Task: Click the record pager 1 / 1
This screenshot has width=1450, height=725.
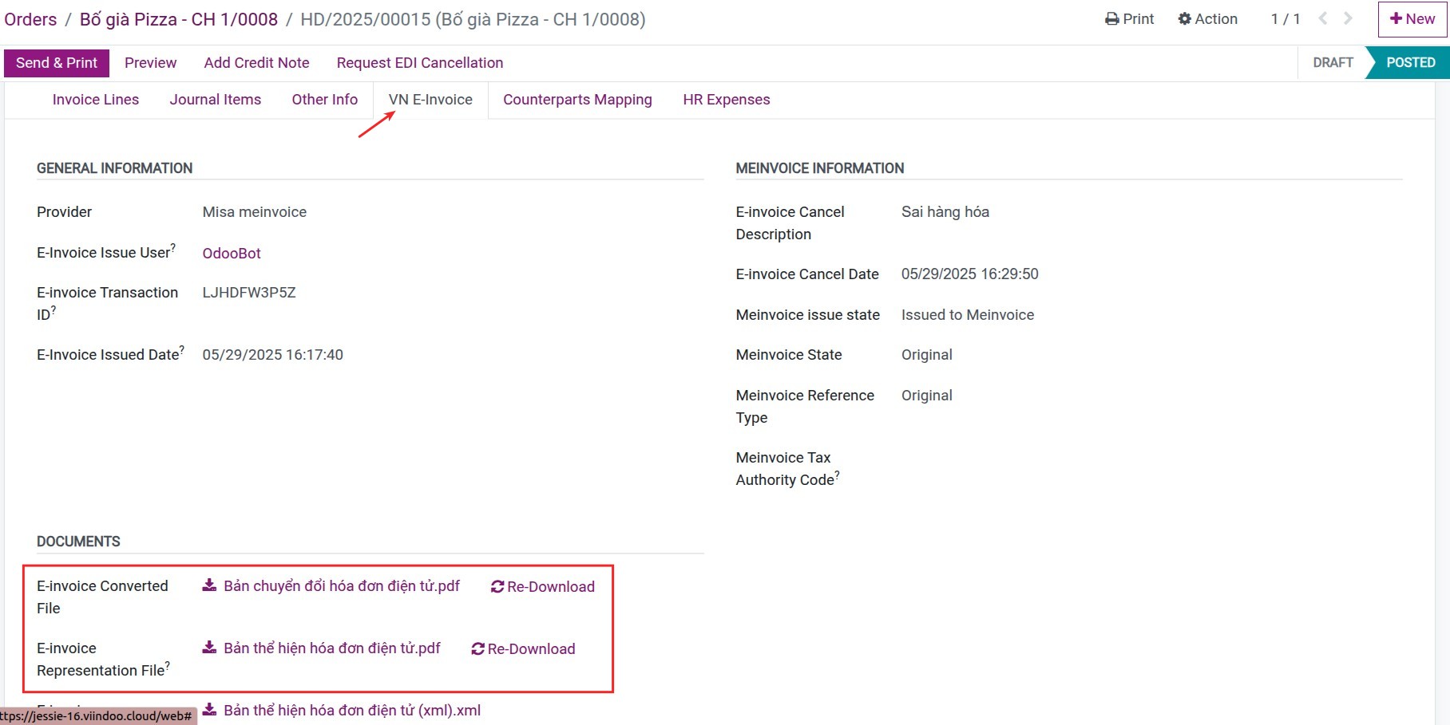Action: coord(1286,19)
